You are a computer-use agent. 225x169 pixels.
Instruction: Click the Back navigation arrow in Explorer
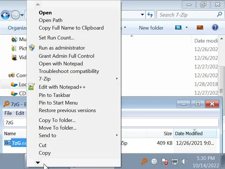[x=5, y=15]
